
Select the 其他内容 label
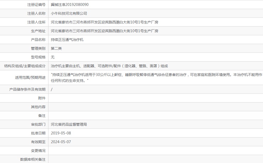click(x=38, y=107)
